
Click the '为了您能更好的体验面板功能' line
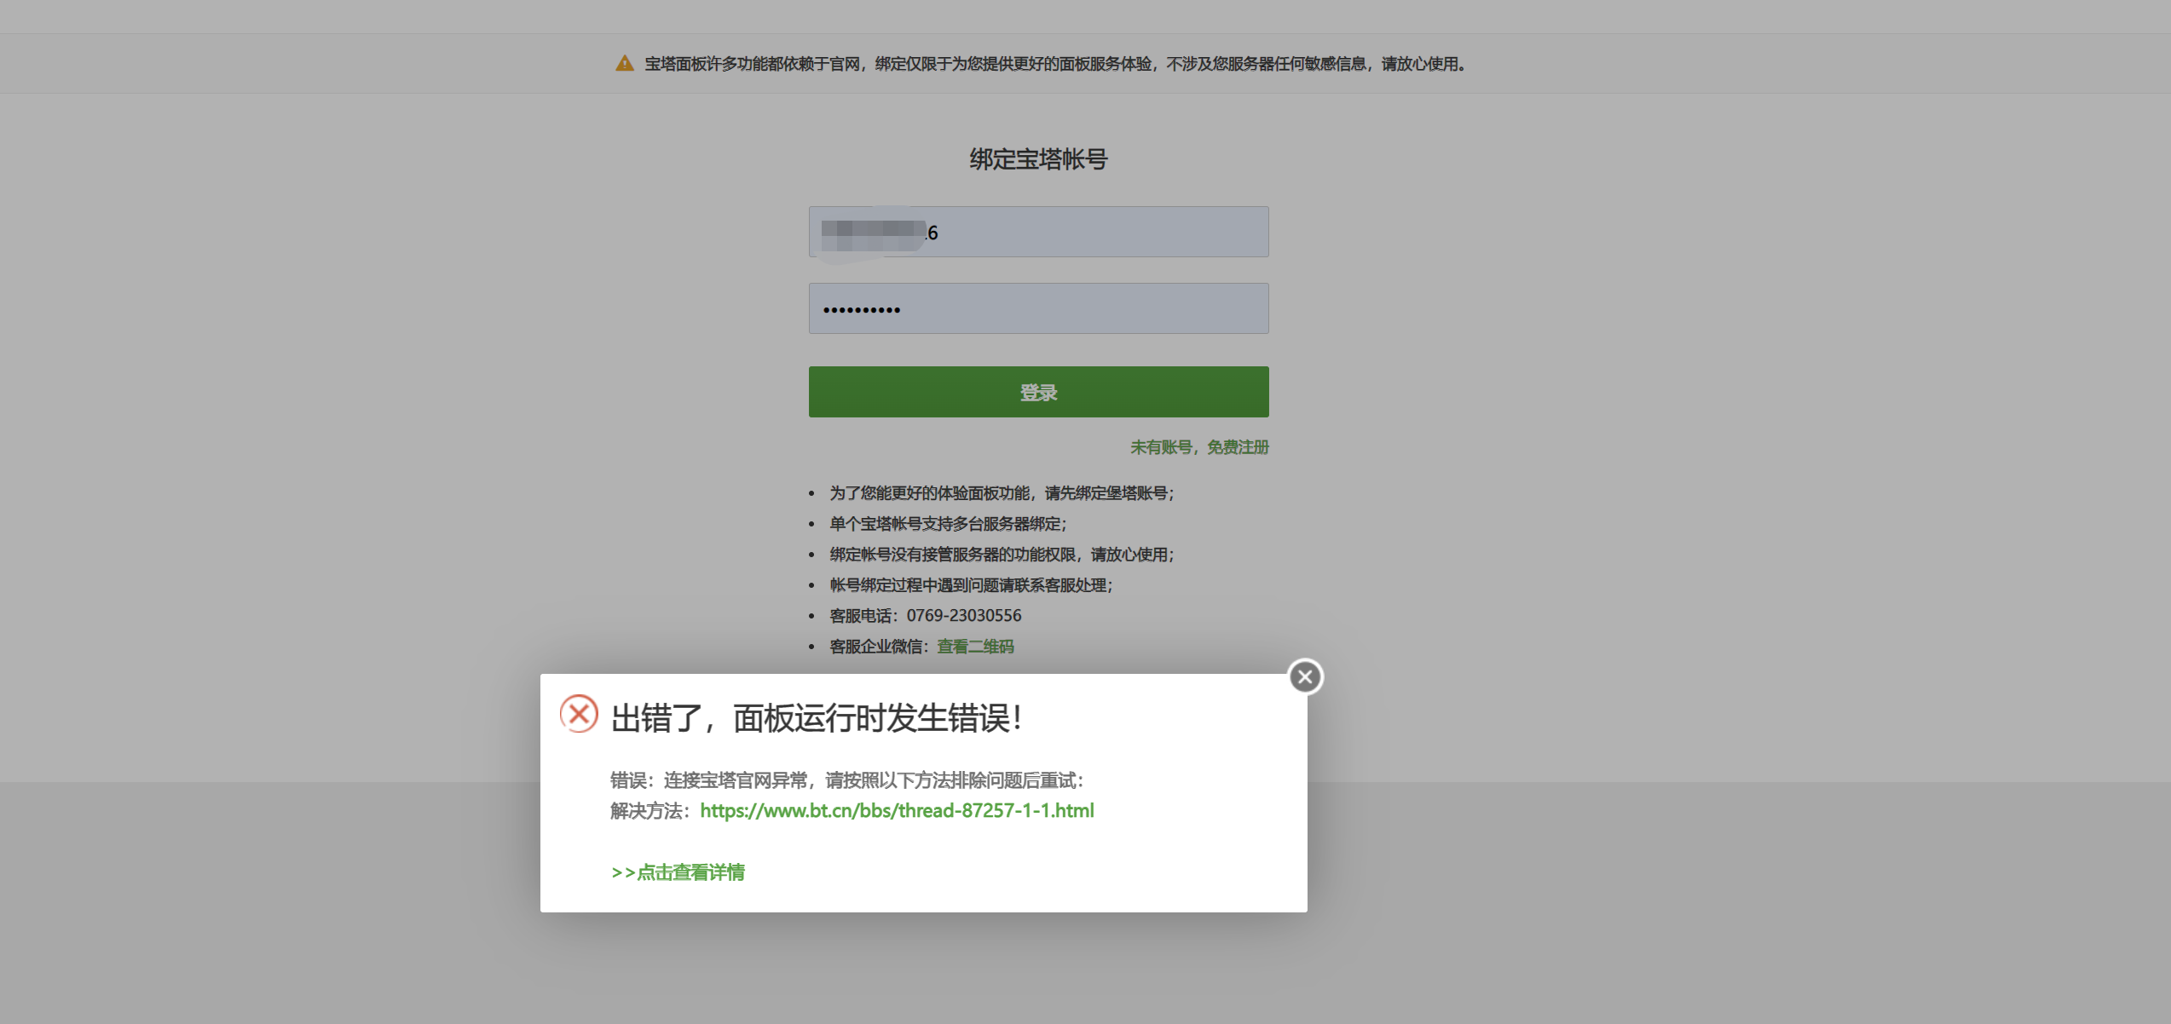1002,493
